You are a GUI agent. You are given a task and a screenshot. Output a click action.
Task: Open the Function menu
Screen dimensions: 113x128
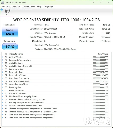[16, 7]
